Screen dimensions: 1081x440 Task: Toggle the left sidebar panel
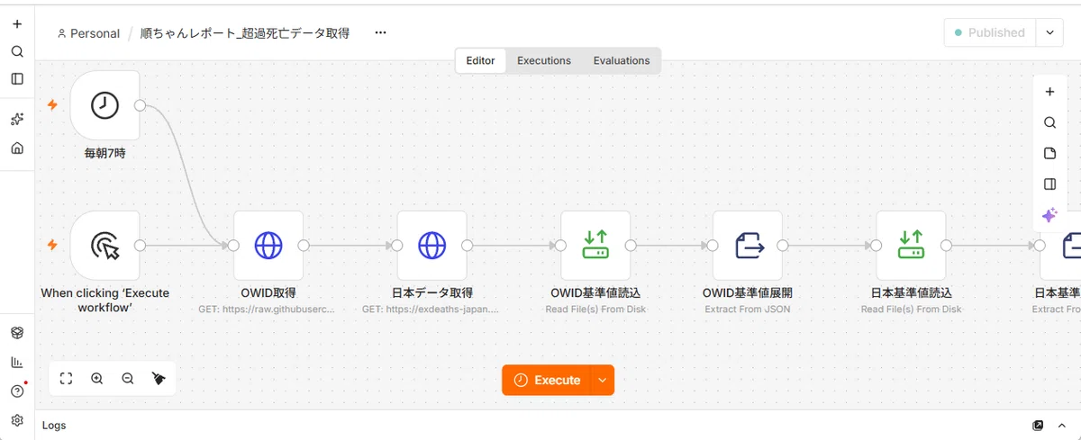17,78
